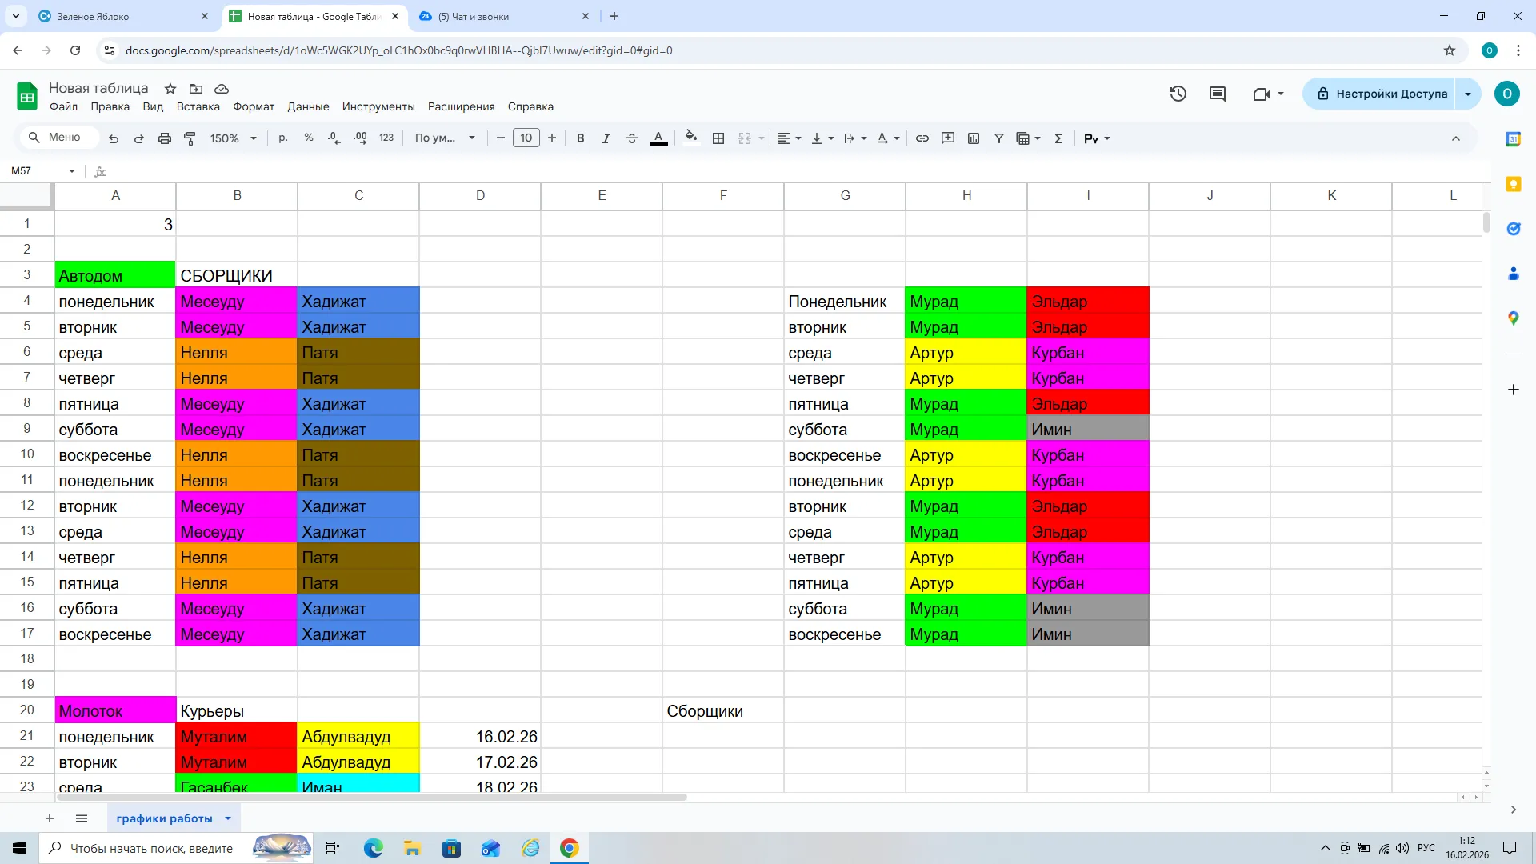Viewport: 1536px width, 864px height.
Task: Click the redo icon in toolbar
Action: pos(138,138)
